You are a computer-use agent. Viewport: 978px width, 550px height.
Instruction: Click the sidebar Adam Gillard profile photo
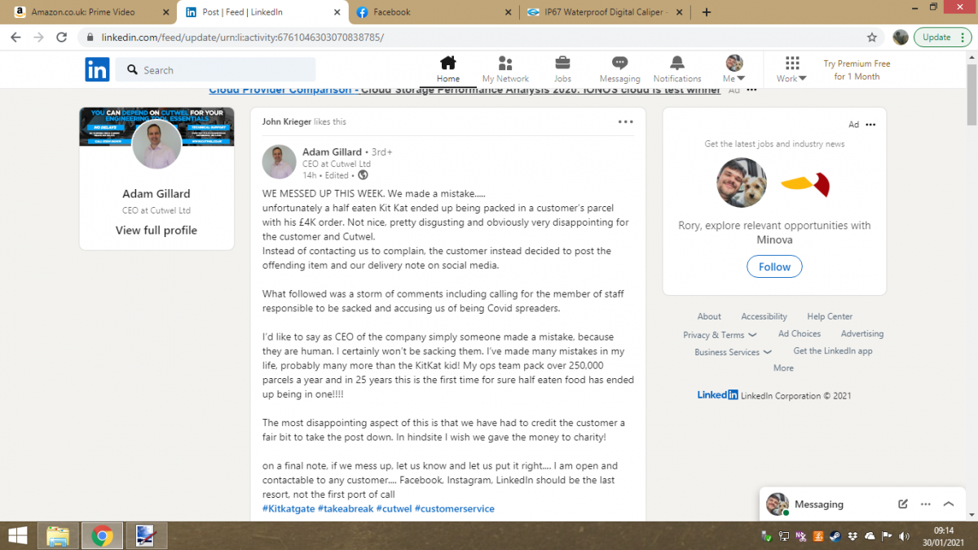(x=156, y=144)
